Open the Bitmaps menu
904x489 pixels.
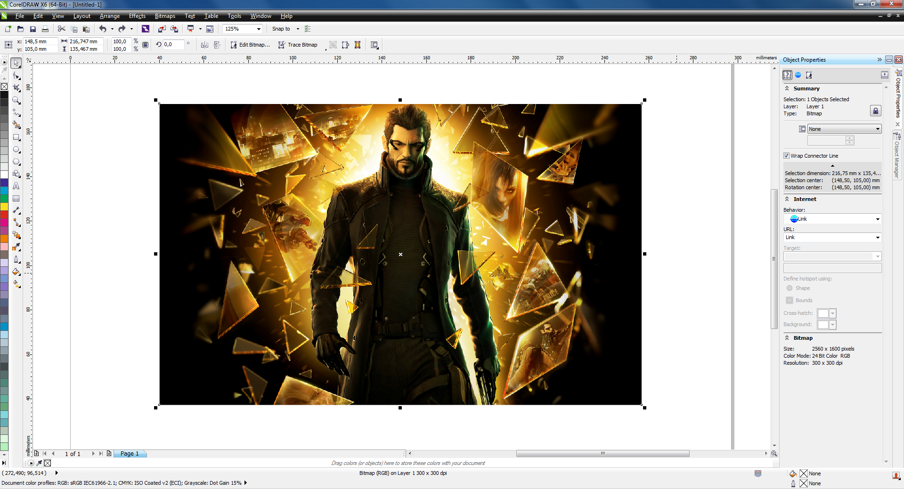[x=165, y=16]
